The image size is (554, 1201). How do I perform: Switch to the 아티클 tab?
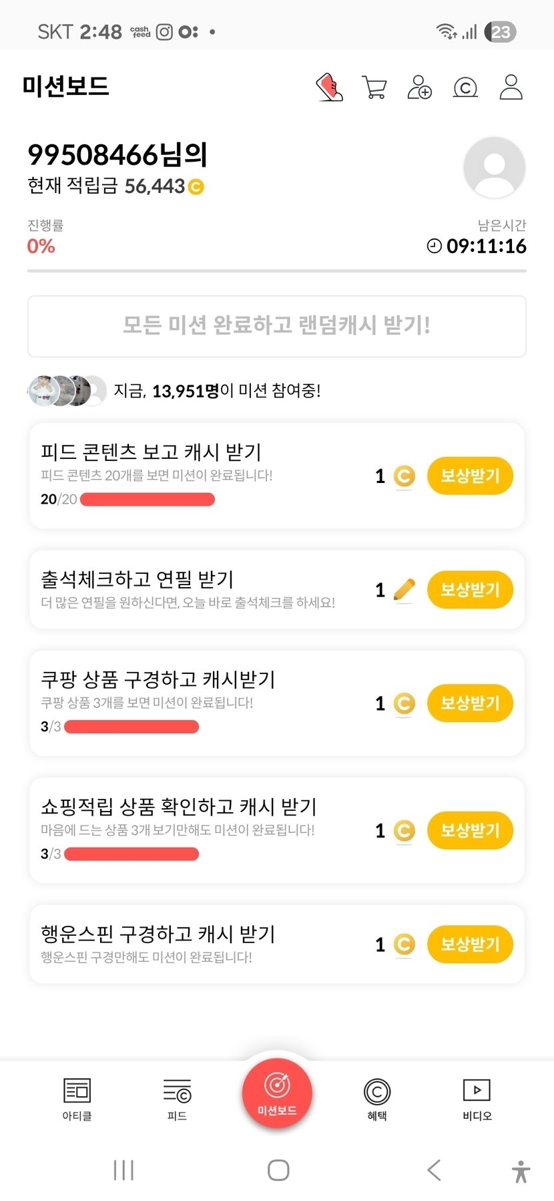[x=77, y=1099]
